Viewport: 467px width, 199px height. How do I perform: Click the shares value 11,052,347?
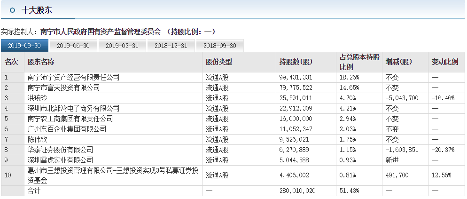(x=296, y=129)
